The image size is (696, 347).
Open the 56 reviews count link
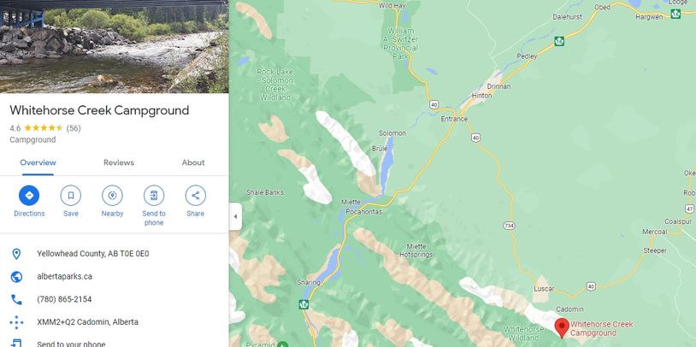coord(74,128)
